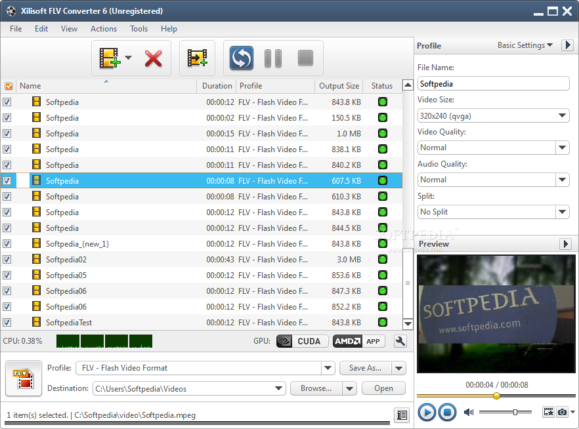This screenshot has width=579, height=429.
Task: Expand the Video Quality dropdown
Action: coord(562,148)
